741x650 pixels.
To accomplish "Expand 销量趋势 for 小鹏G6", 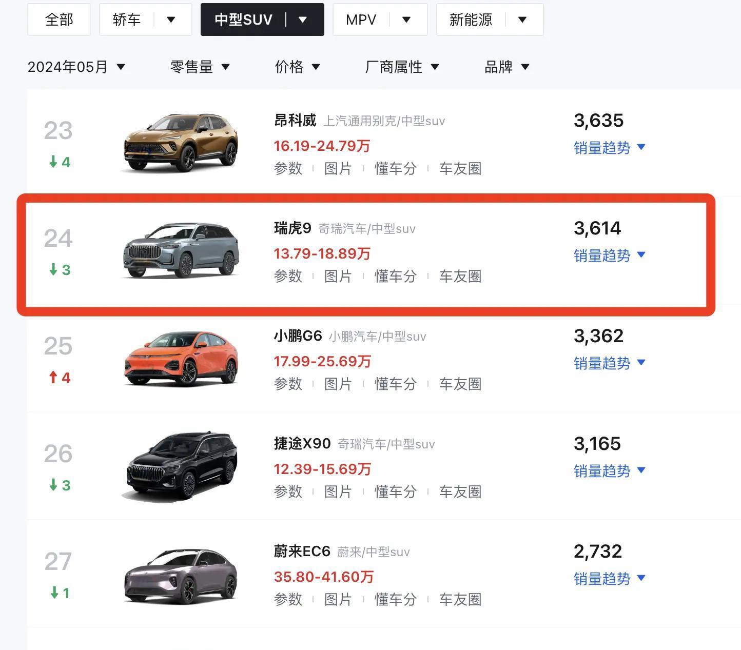I will click(609, 363).
